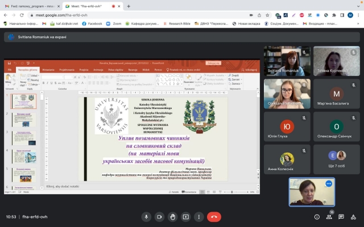Toggle Chrome side panel icon
The width and height of the screenshot is (364, 227).
[x=342, y=15]
